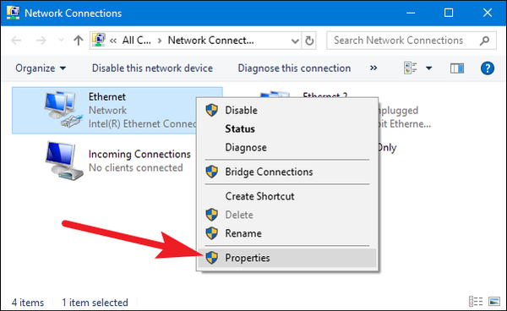The width and height of the screenshot is (507, 311).
Task: Open the address bar history dropdown
Action: (x=295, y=41)
